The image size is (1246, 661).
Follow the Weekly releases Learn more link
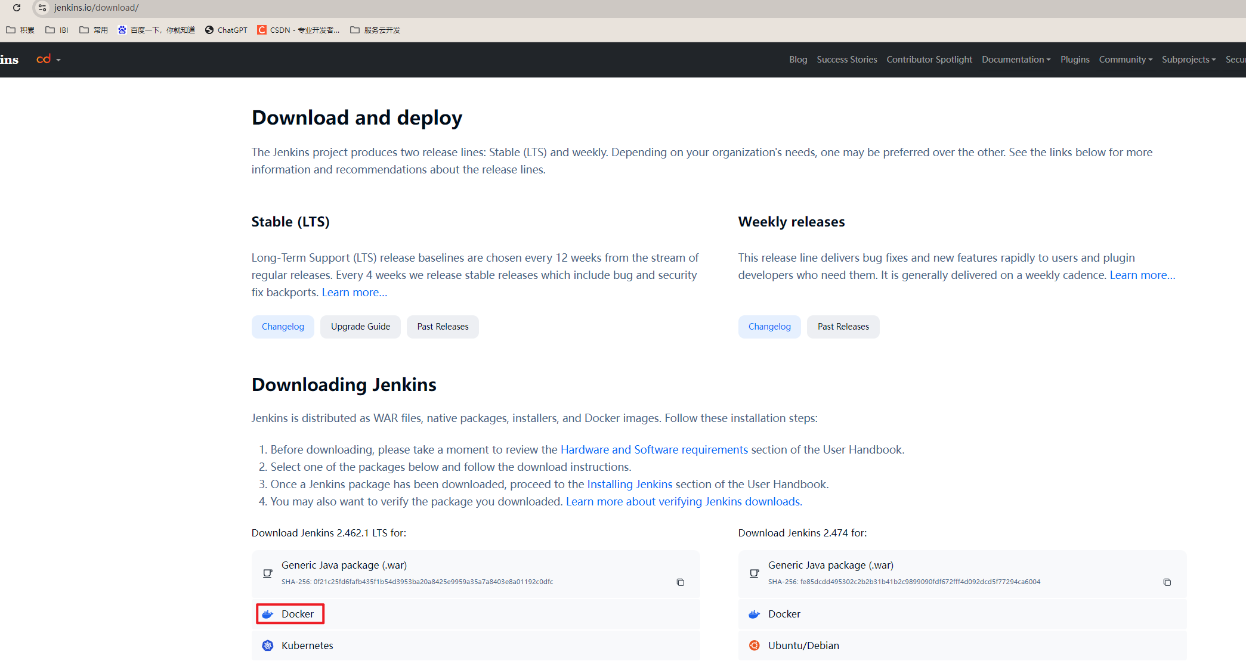tap(1142, 275)
